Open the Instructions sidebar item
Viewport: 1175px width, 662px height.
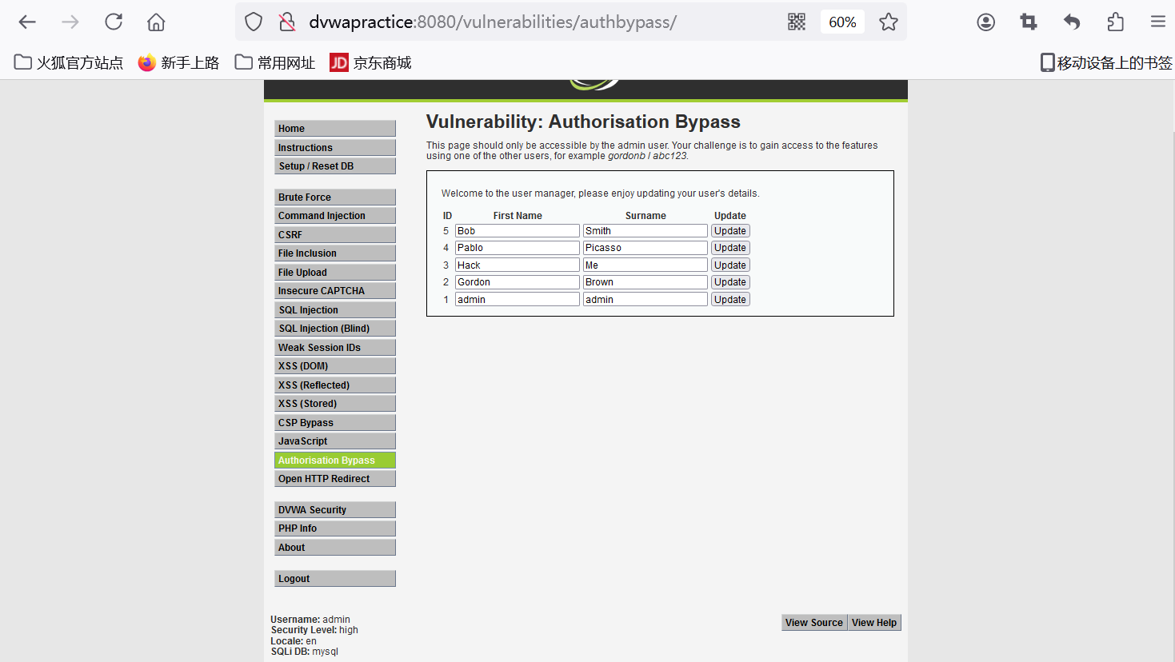click(335, 148)
